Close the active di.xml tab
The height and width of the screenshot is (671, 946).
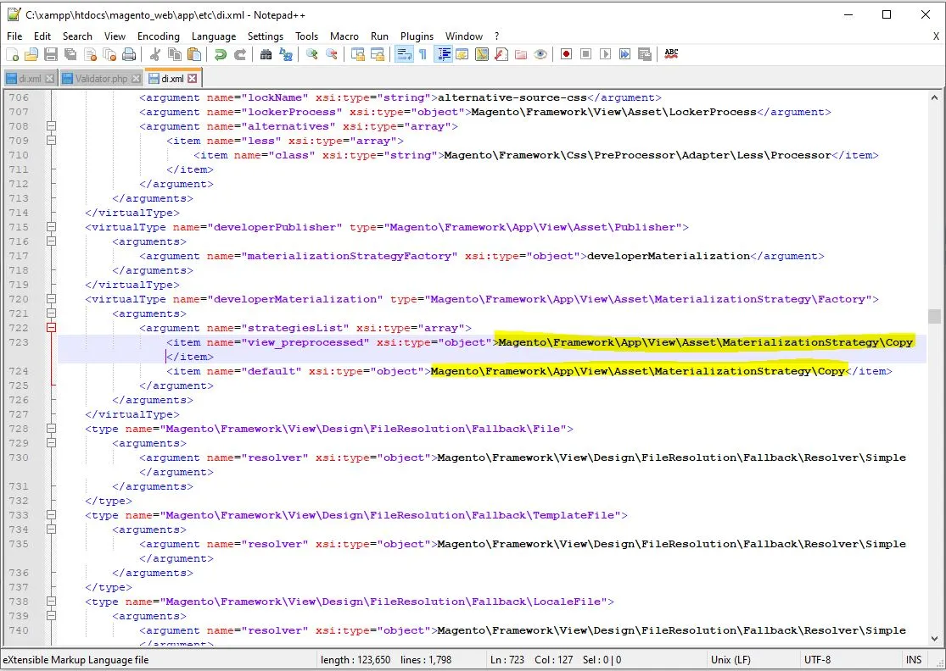tap(192, 79)
